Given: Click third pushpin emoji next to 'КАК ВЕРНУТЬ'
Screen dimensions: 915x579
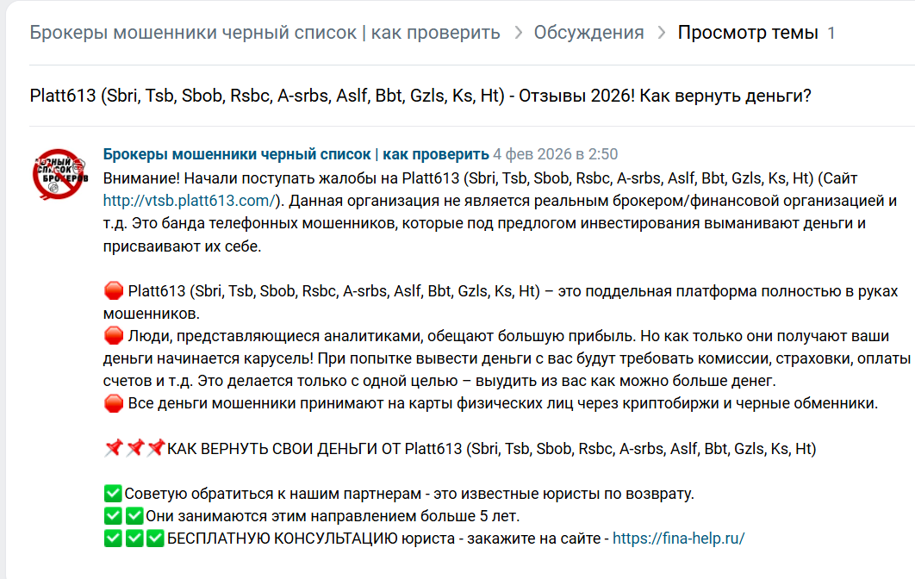Looking at the screenshot, I should pos(155,448).
